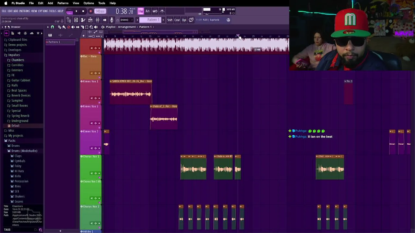Click the playlist speaker icon before Playlist title

[103, 27]
